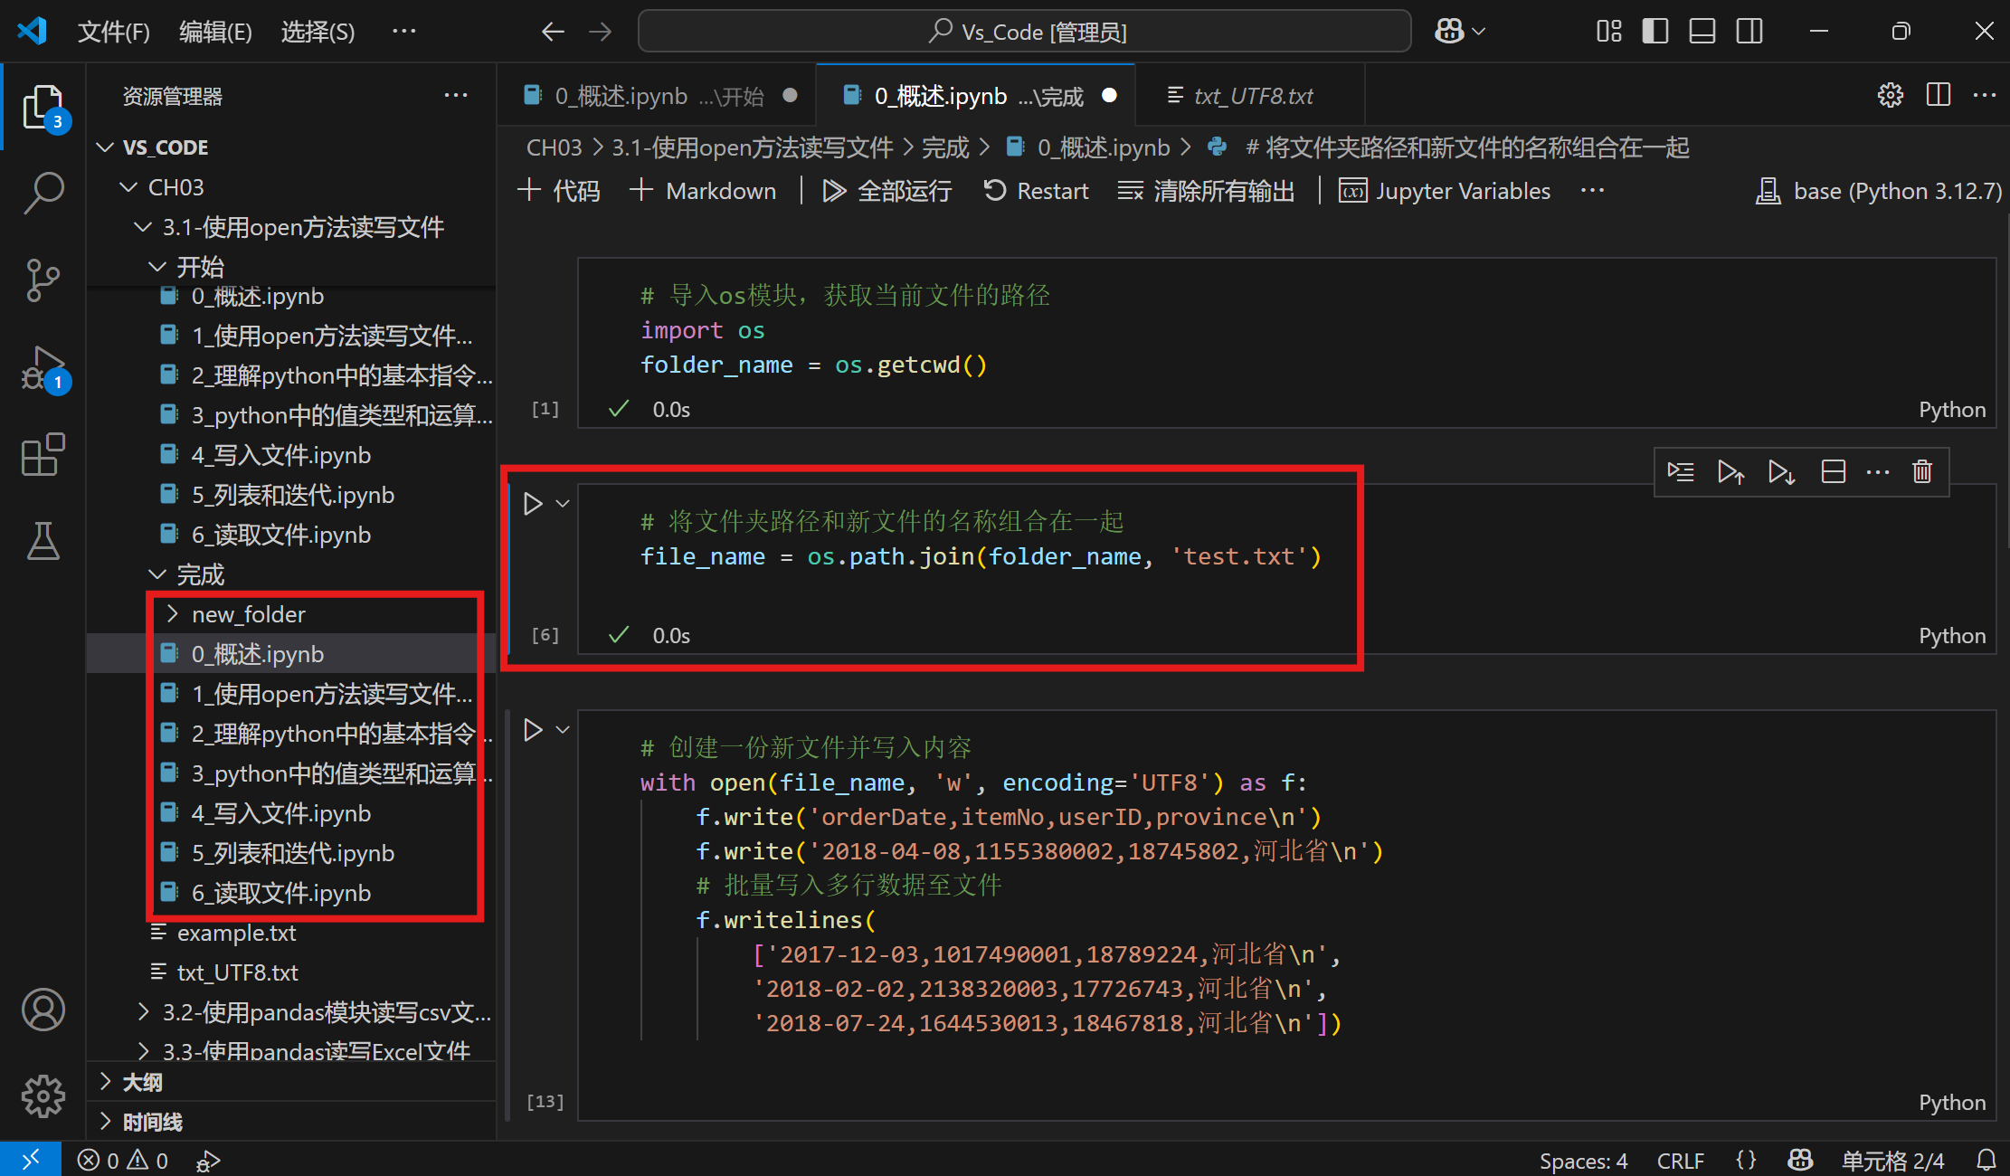Open Jupyter Variables panel

[1445, 191]
